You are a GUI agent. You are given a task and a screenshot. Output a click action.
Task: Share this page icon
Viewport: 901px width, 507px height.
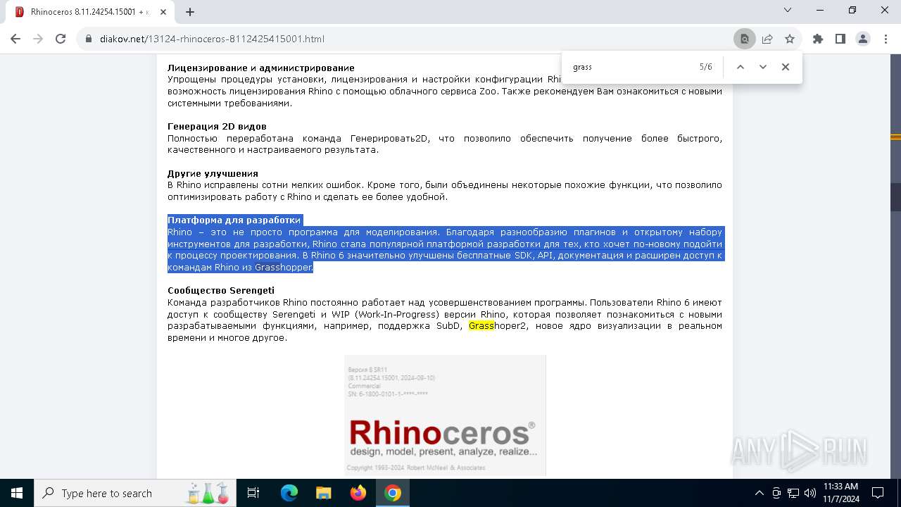[x=767, y=39]
